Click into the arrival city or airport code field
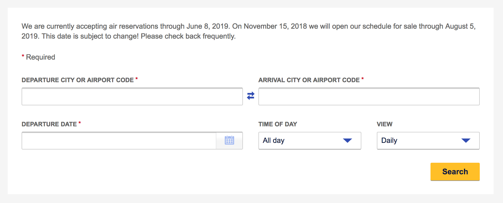The height and width of the screenshot is (203, 503). pos(369,97)
